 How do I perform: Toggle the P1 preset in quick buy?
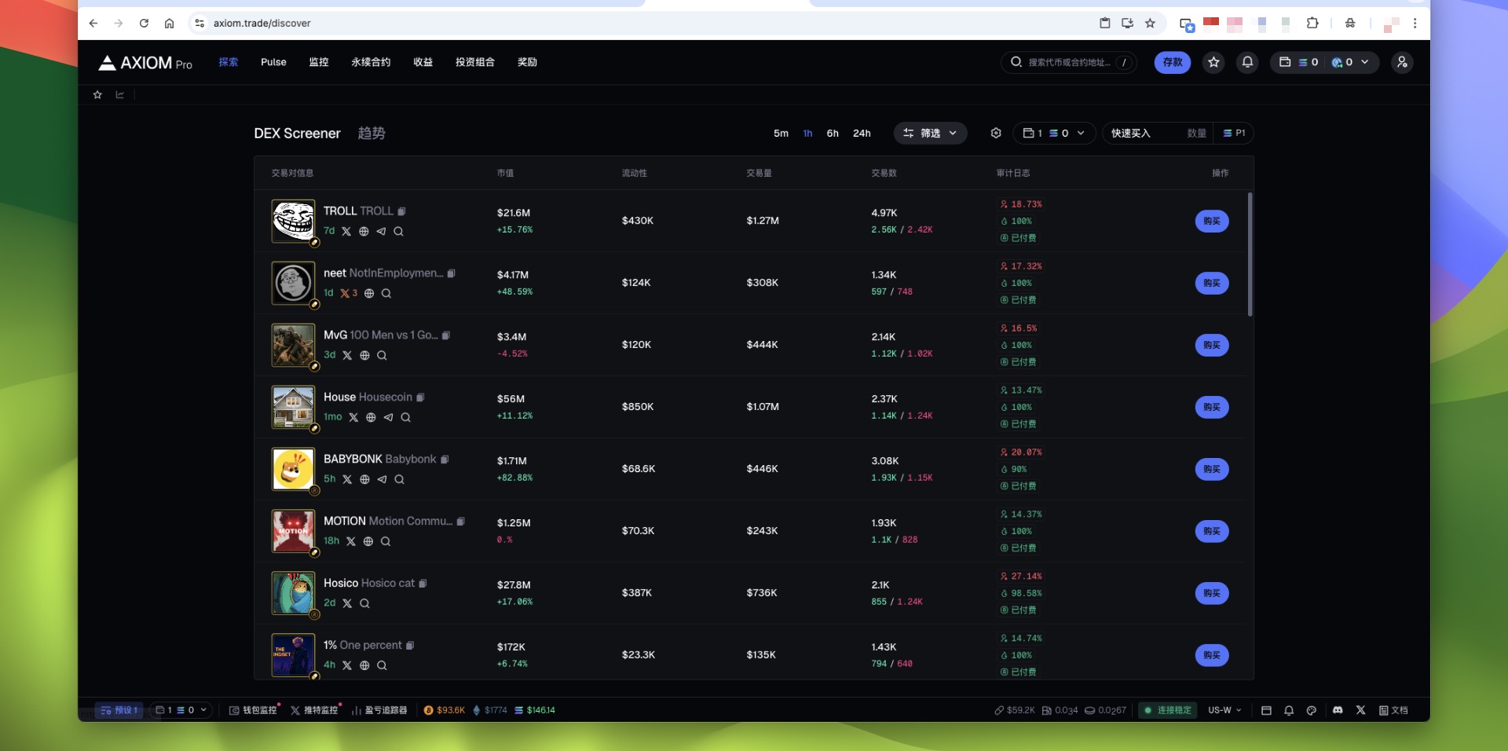[1234, 134]
